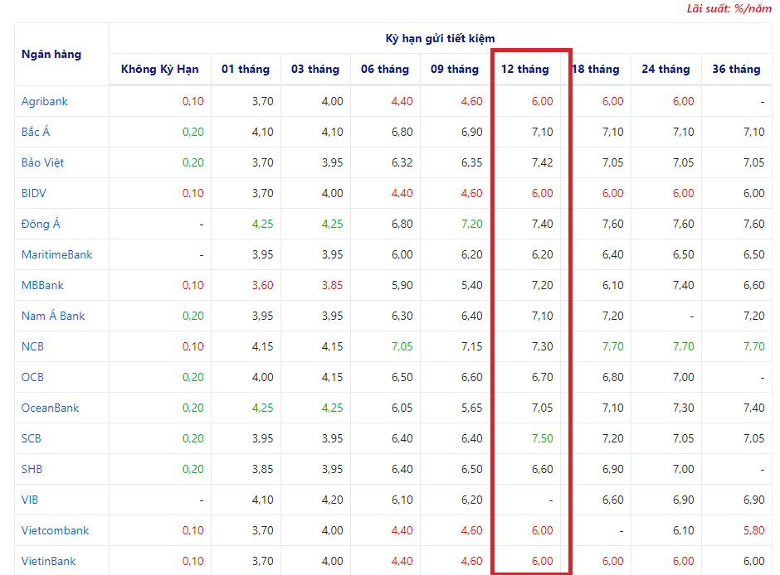Select OCB's 24-month rate 7,00
Screen dimensions: 780x575
(684, 377)
